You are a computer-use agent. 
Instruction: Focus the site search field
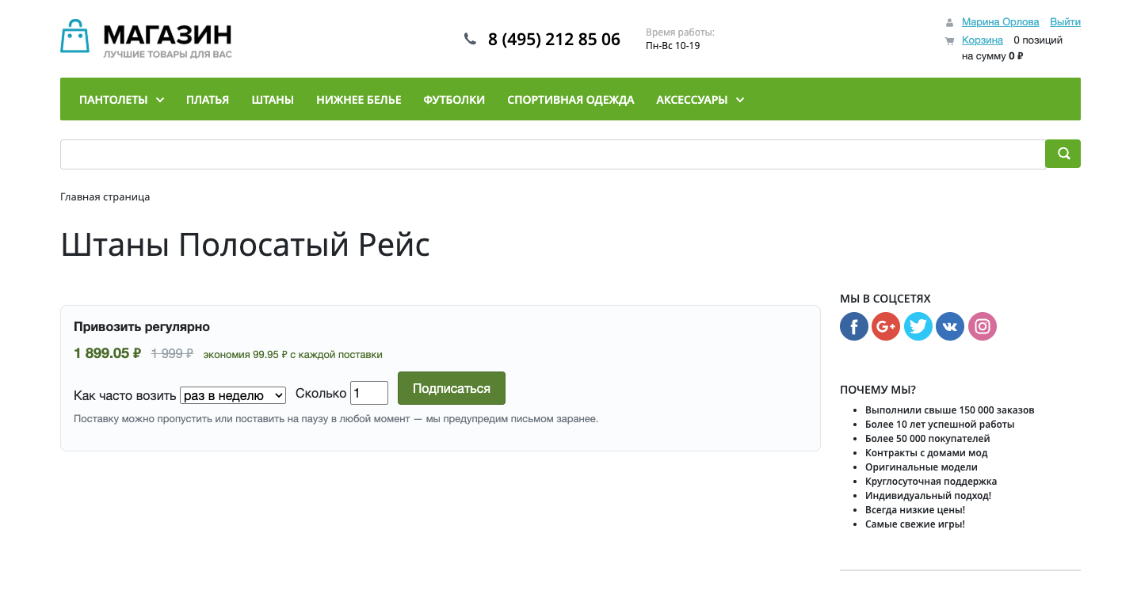point(553,154)
